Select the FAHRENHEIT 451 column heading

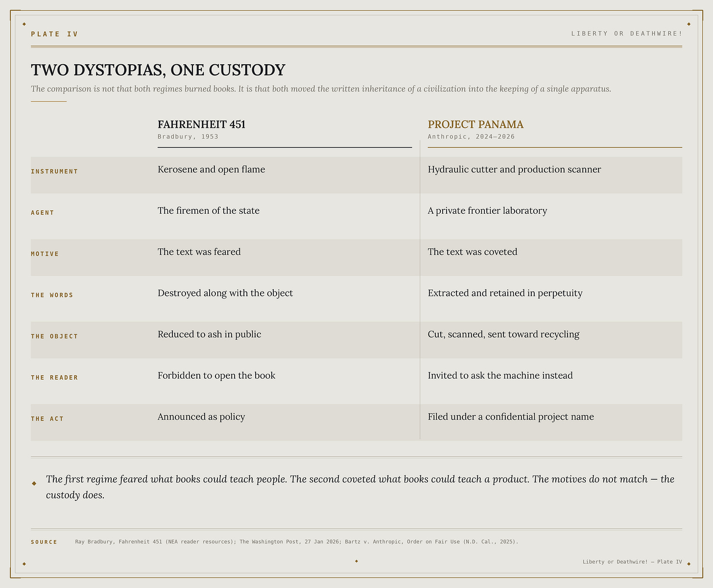coord(201,124)
